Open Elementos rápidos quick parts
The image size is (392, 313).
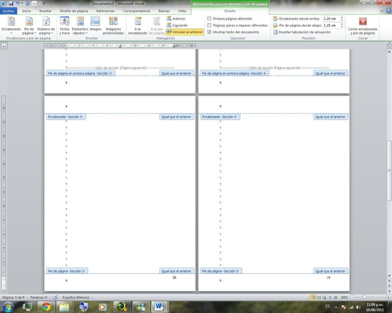(80, 25)
